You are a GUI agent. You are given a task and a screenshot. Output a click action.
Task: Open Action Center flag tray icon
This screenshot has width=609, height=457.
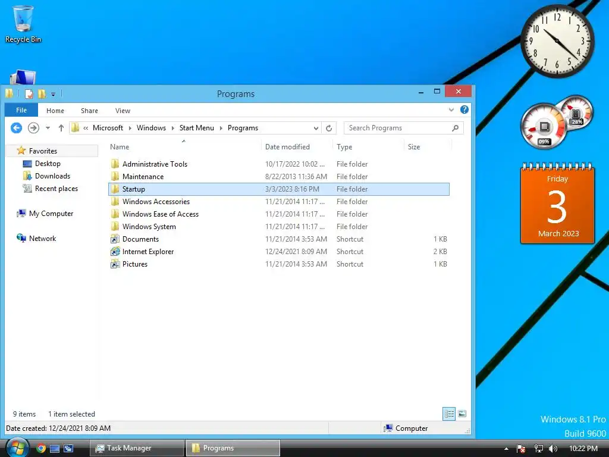[521, 449]
